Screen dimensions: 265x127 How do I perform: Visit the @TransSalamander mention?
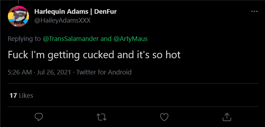(71, 39)
